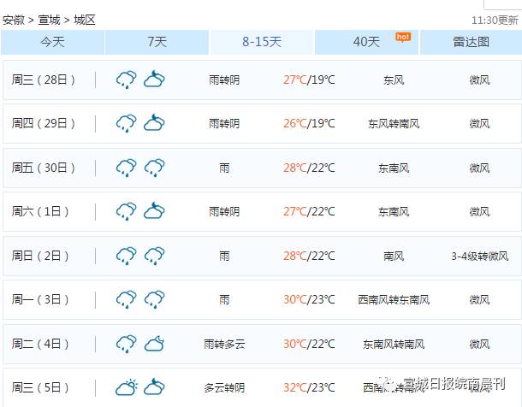Click temperature 32℃/23℃
The width and height of the screenshot is (522, 407).
[x=309, y=387]
